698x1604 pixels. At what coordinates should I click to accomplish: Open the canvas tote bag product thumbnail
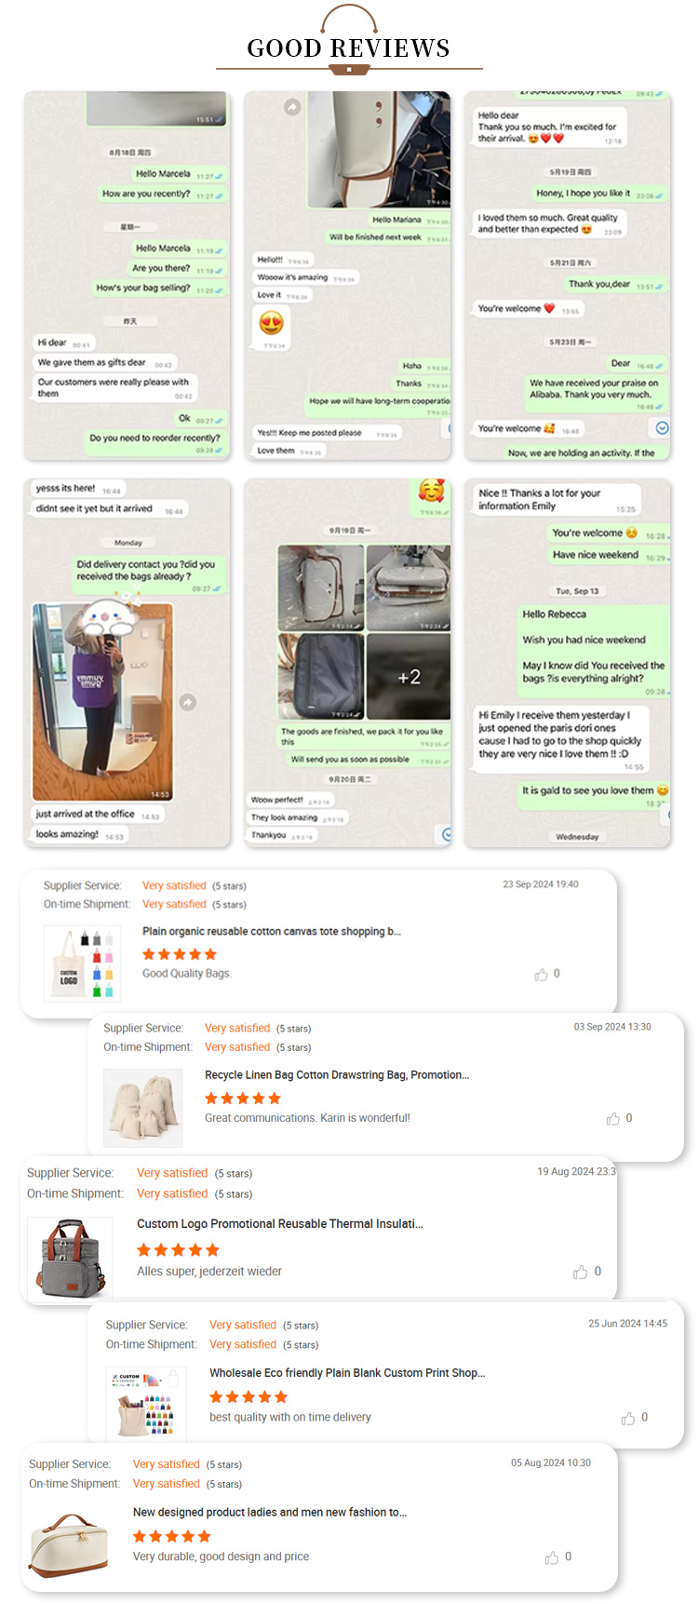(83, 963)
